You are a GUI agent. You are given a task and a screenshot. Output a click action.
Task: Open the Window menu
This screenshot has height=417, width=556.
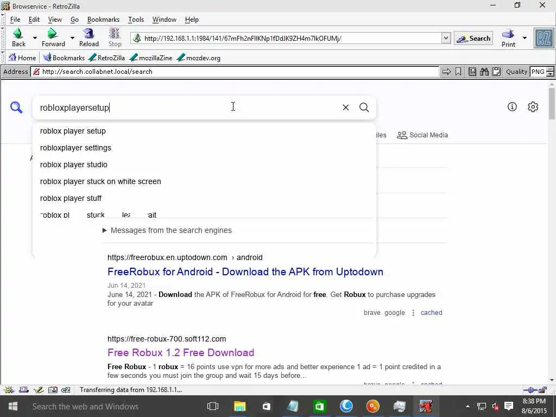(164, 20)
